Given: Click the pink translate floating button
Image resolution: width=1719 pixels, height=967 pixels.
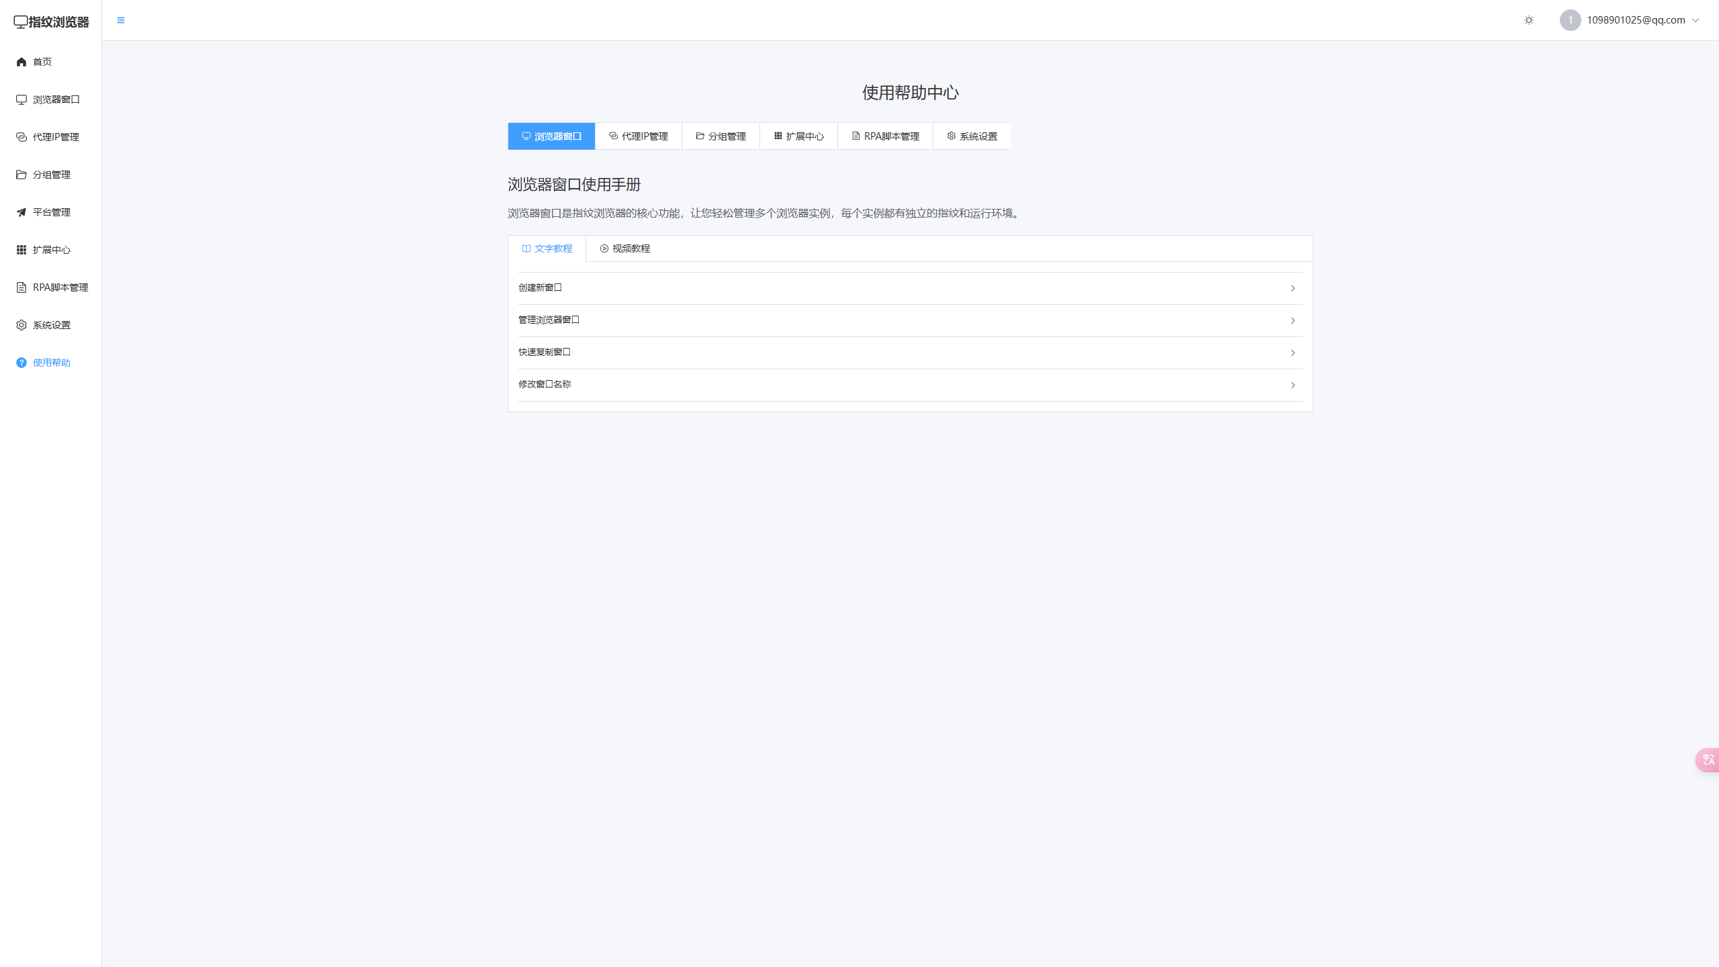Looking at the screenshot, I should point(1708,759).
